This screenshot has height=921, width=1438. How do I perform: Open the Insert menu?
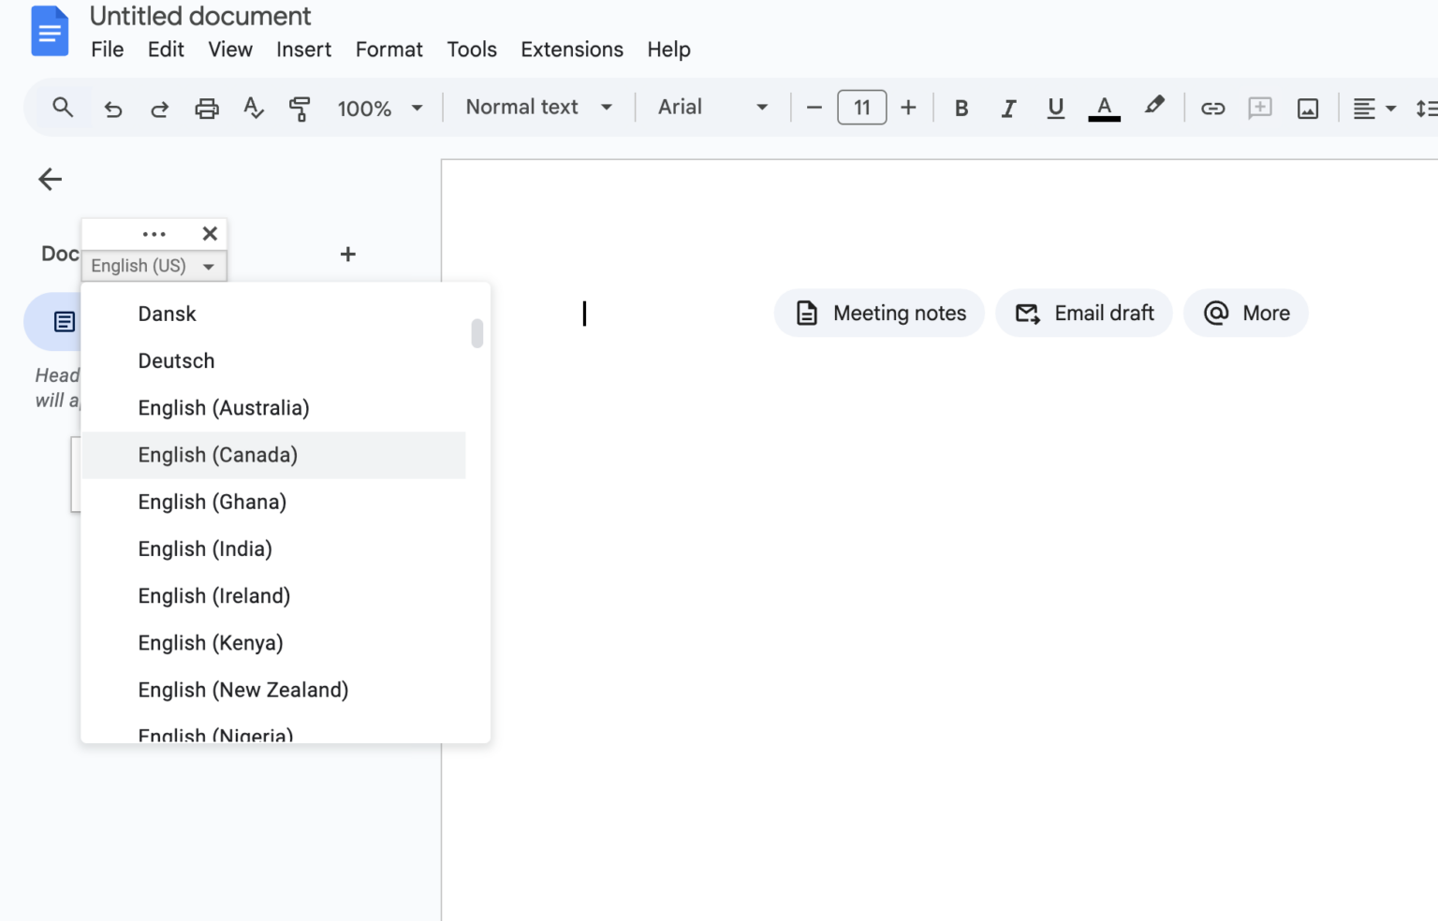303,50
